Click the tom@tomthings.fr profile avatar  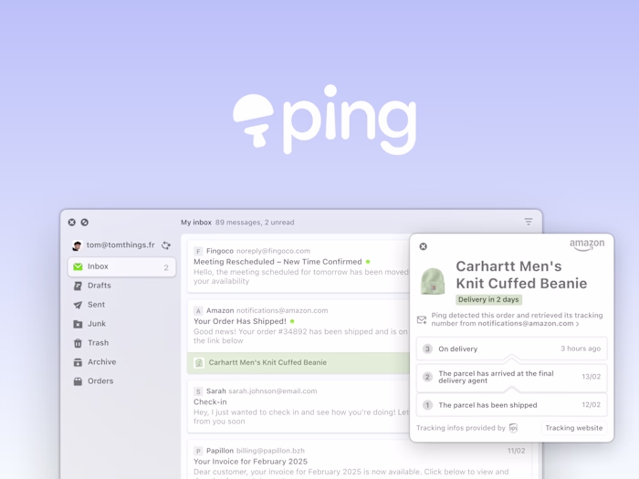click(x=77, y=245)
